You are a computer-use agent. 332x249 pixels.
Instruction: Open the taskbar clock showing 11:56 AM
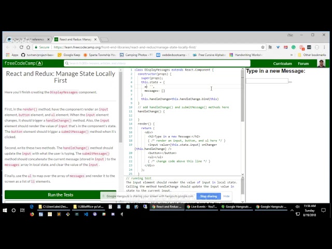click(310, 210)
